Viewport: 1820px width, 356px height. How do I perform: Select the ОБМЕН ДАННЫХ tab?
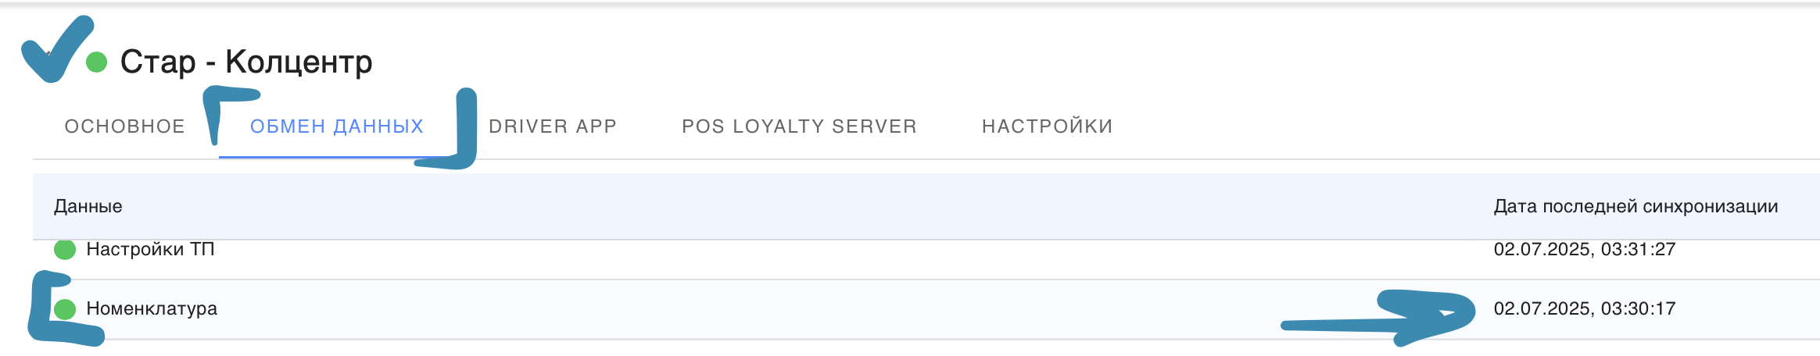coord(337,126)
